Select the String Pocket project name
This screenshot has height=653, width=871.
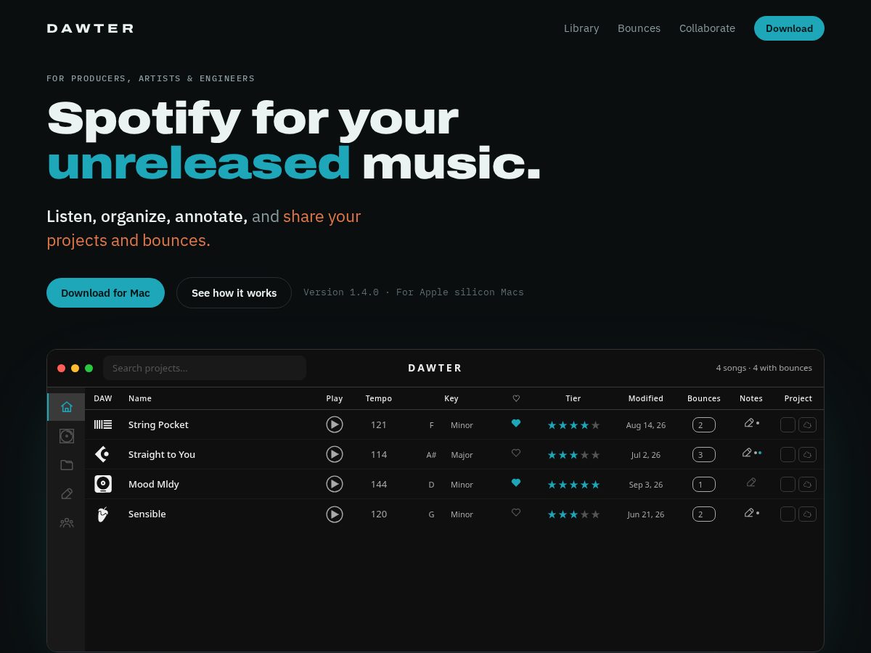[x=158, y=424]
